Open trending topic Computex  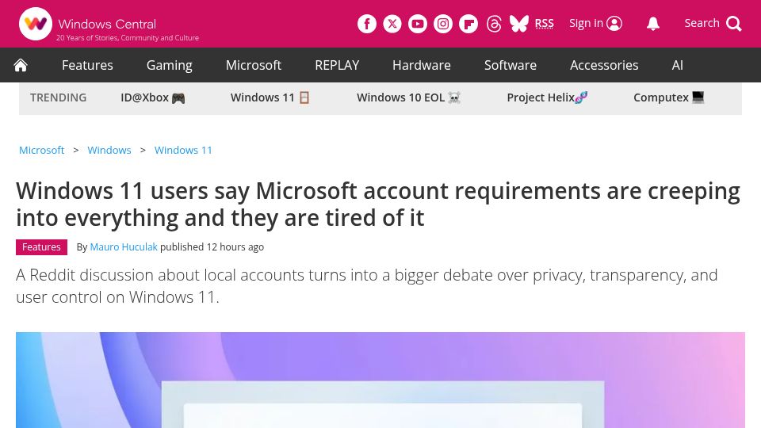(669, 97)
